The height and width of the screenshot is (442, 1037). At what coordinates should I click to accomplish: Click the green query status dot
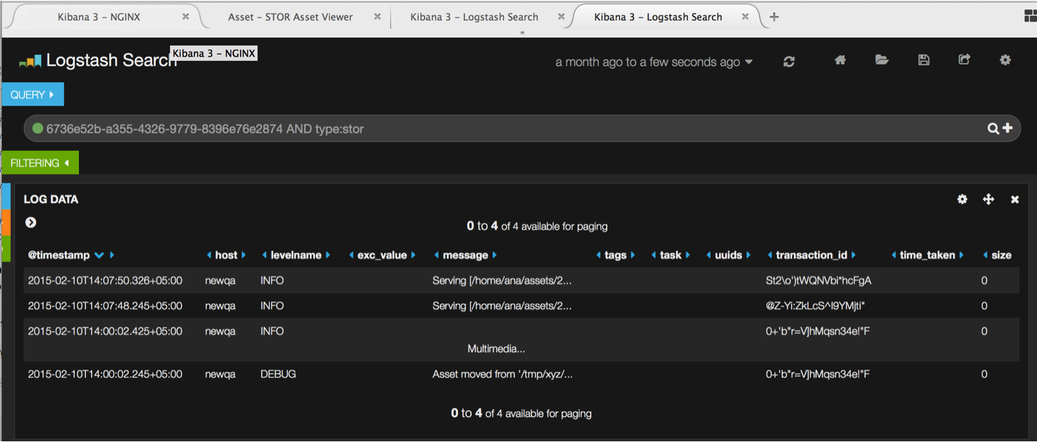click(38, 128)
